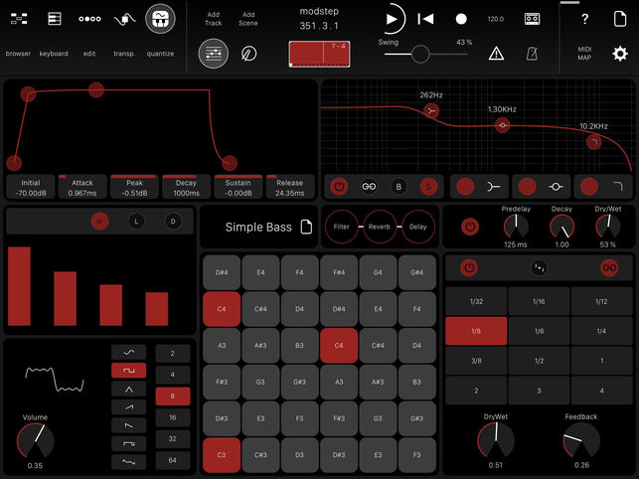
Task: Open the Filter effect tab
Action: point(342,227)
